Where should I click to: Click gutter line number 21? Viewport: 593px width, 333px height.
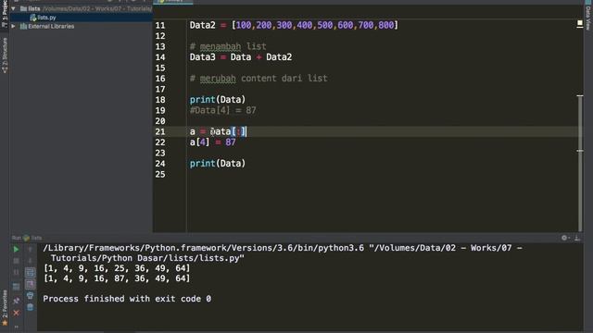[x=160, y=131]
